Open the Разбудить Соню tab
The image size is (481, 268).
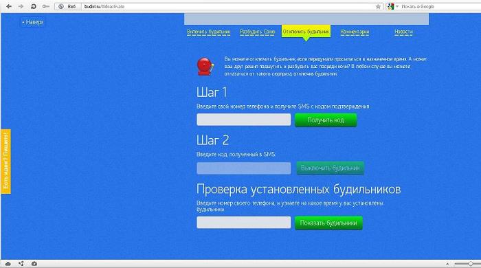(258, 32)
